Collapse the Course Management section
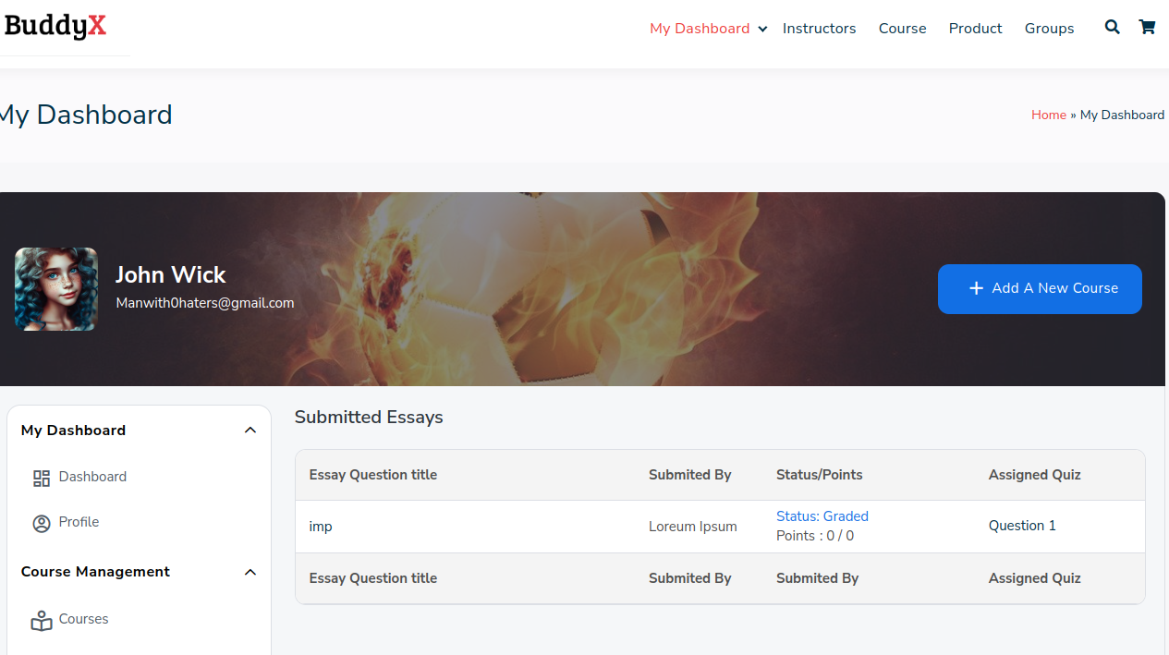This screenshot has width=1169, height=655. click(250, 572)
